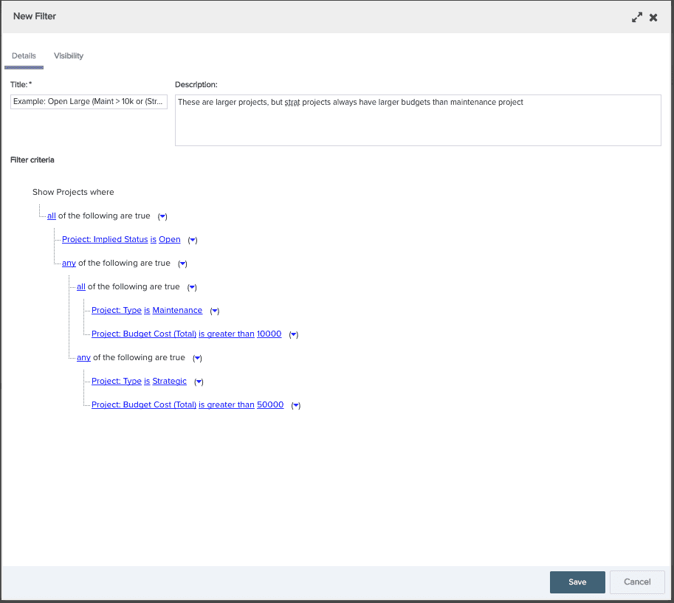Edit the 10000 budget value link
This screenshot has width=674, height=603.
coord(269,334)
